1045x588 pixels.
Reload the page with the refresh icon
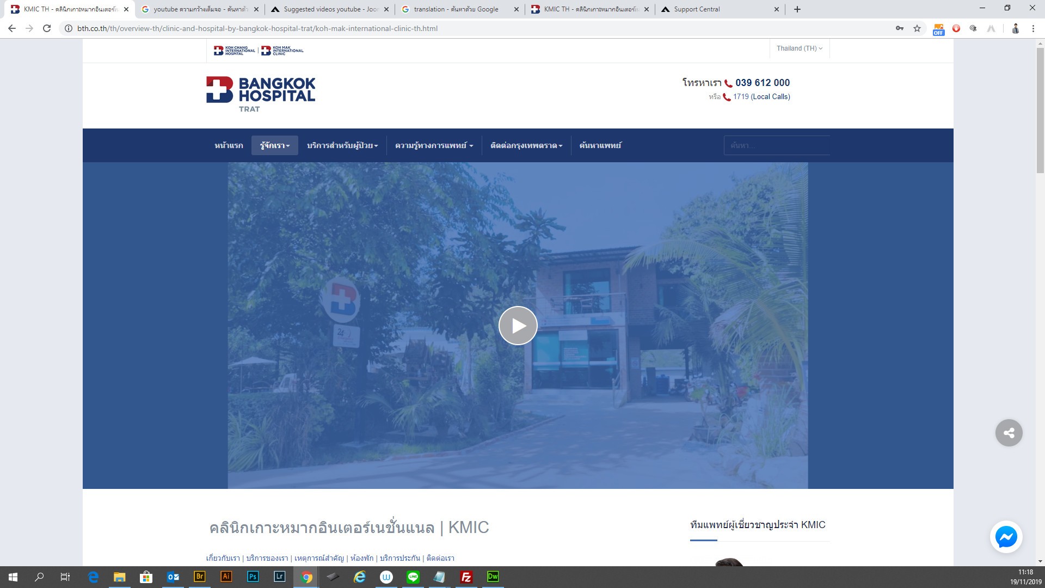point(47,28)
